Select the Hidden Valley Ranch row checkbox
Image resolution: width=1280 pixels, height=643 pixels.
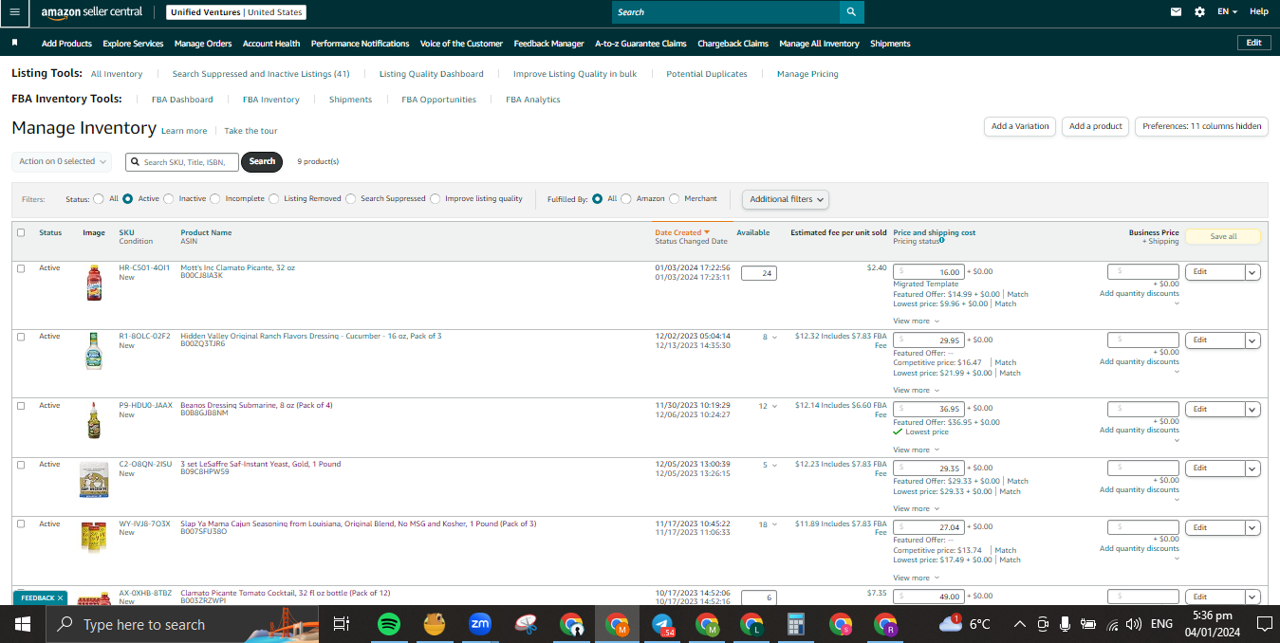tap(21, 337)
